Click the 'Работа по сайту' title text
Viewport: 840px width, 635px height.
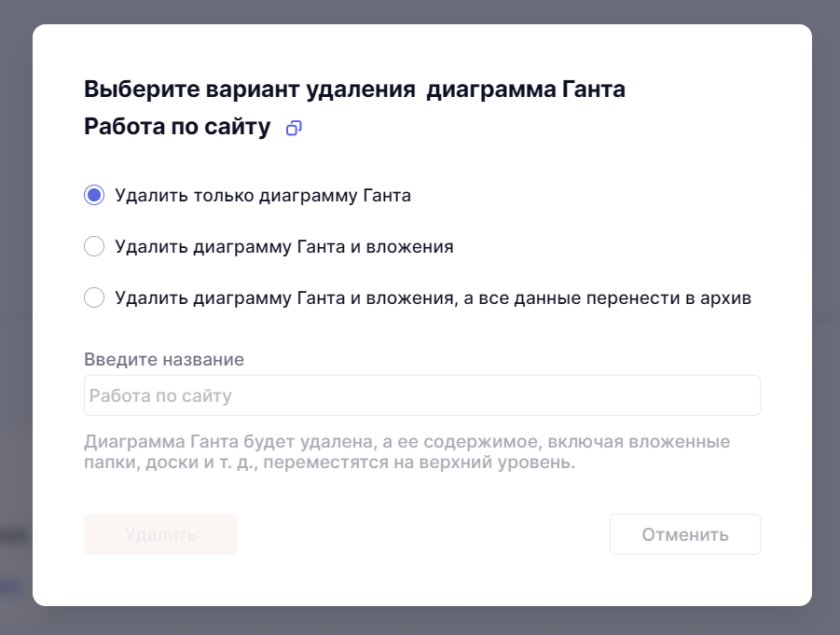177,128
